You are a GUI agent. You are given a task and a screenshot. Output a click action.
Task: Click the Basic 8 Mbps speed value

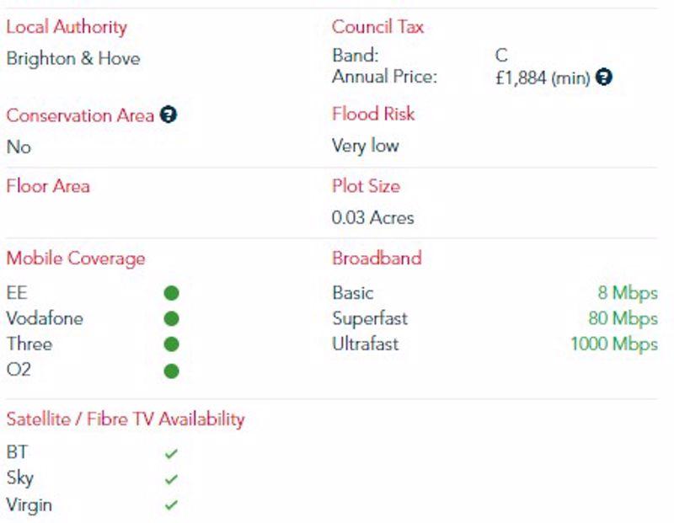pos(628,293)
